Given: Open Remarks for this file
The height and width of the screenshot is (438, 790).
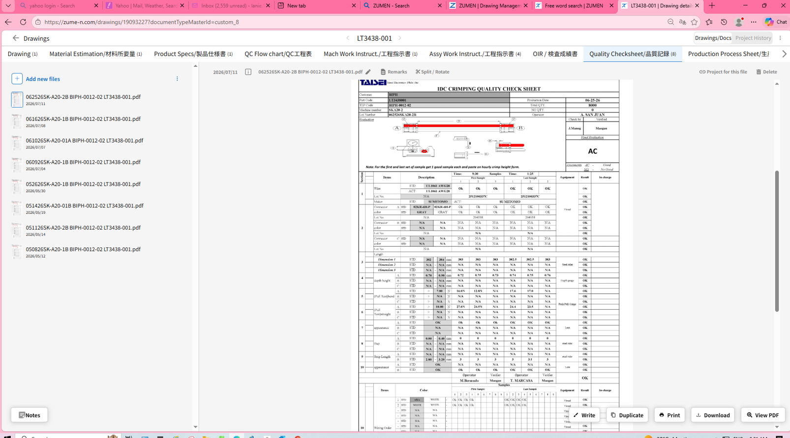Looking at the screenshot, I should tap(394, 72).
